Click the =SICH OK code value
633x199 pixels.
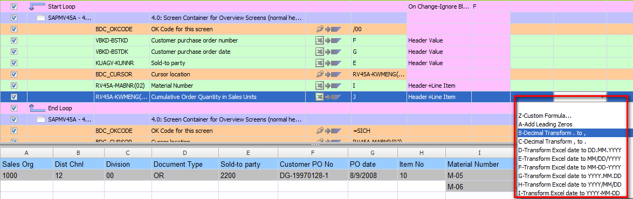point(362,131)
